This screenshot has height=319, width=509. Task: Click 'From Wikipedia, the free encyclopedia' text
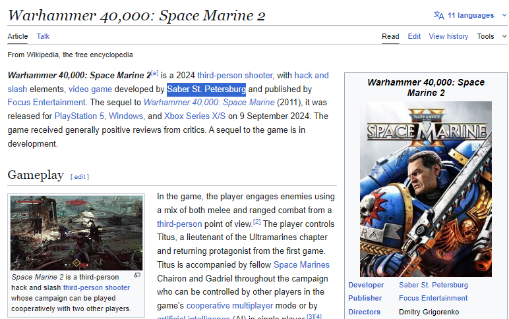tap(70, 55)
